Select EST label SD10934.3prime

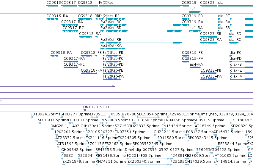pyautogui.click(x=45, y=114)
